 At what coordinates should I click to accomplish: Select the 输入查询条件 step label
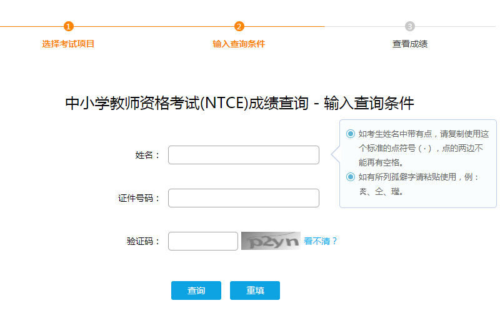[239, 44]
